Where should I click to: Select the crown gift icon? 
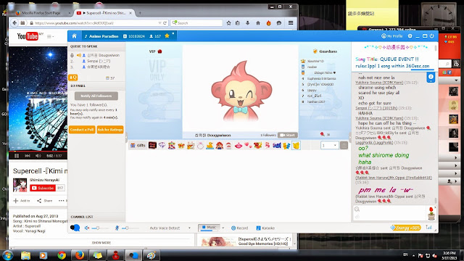[181, 145]
